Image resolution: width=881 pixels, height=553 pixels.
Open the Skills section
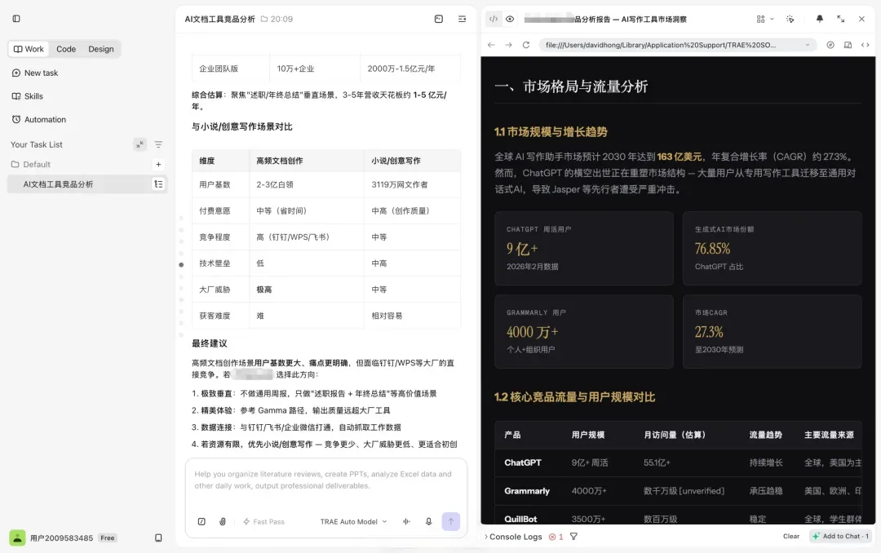28,96
